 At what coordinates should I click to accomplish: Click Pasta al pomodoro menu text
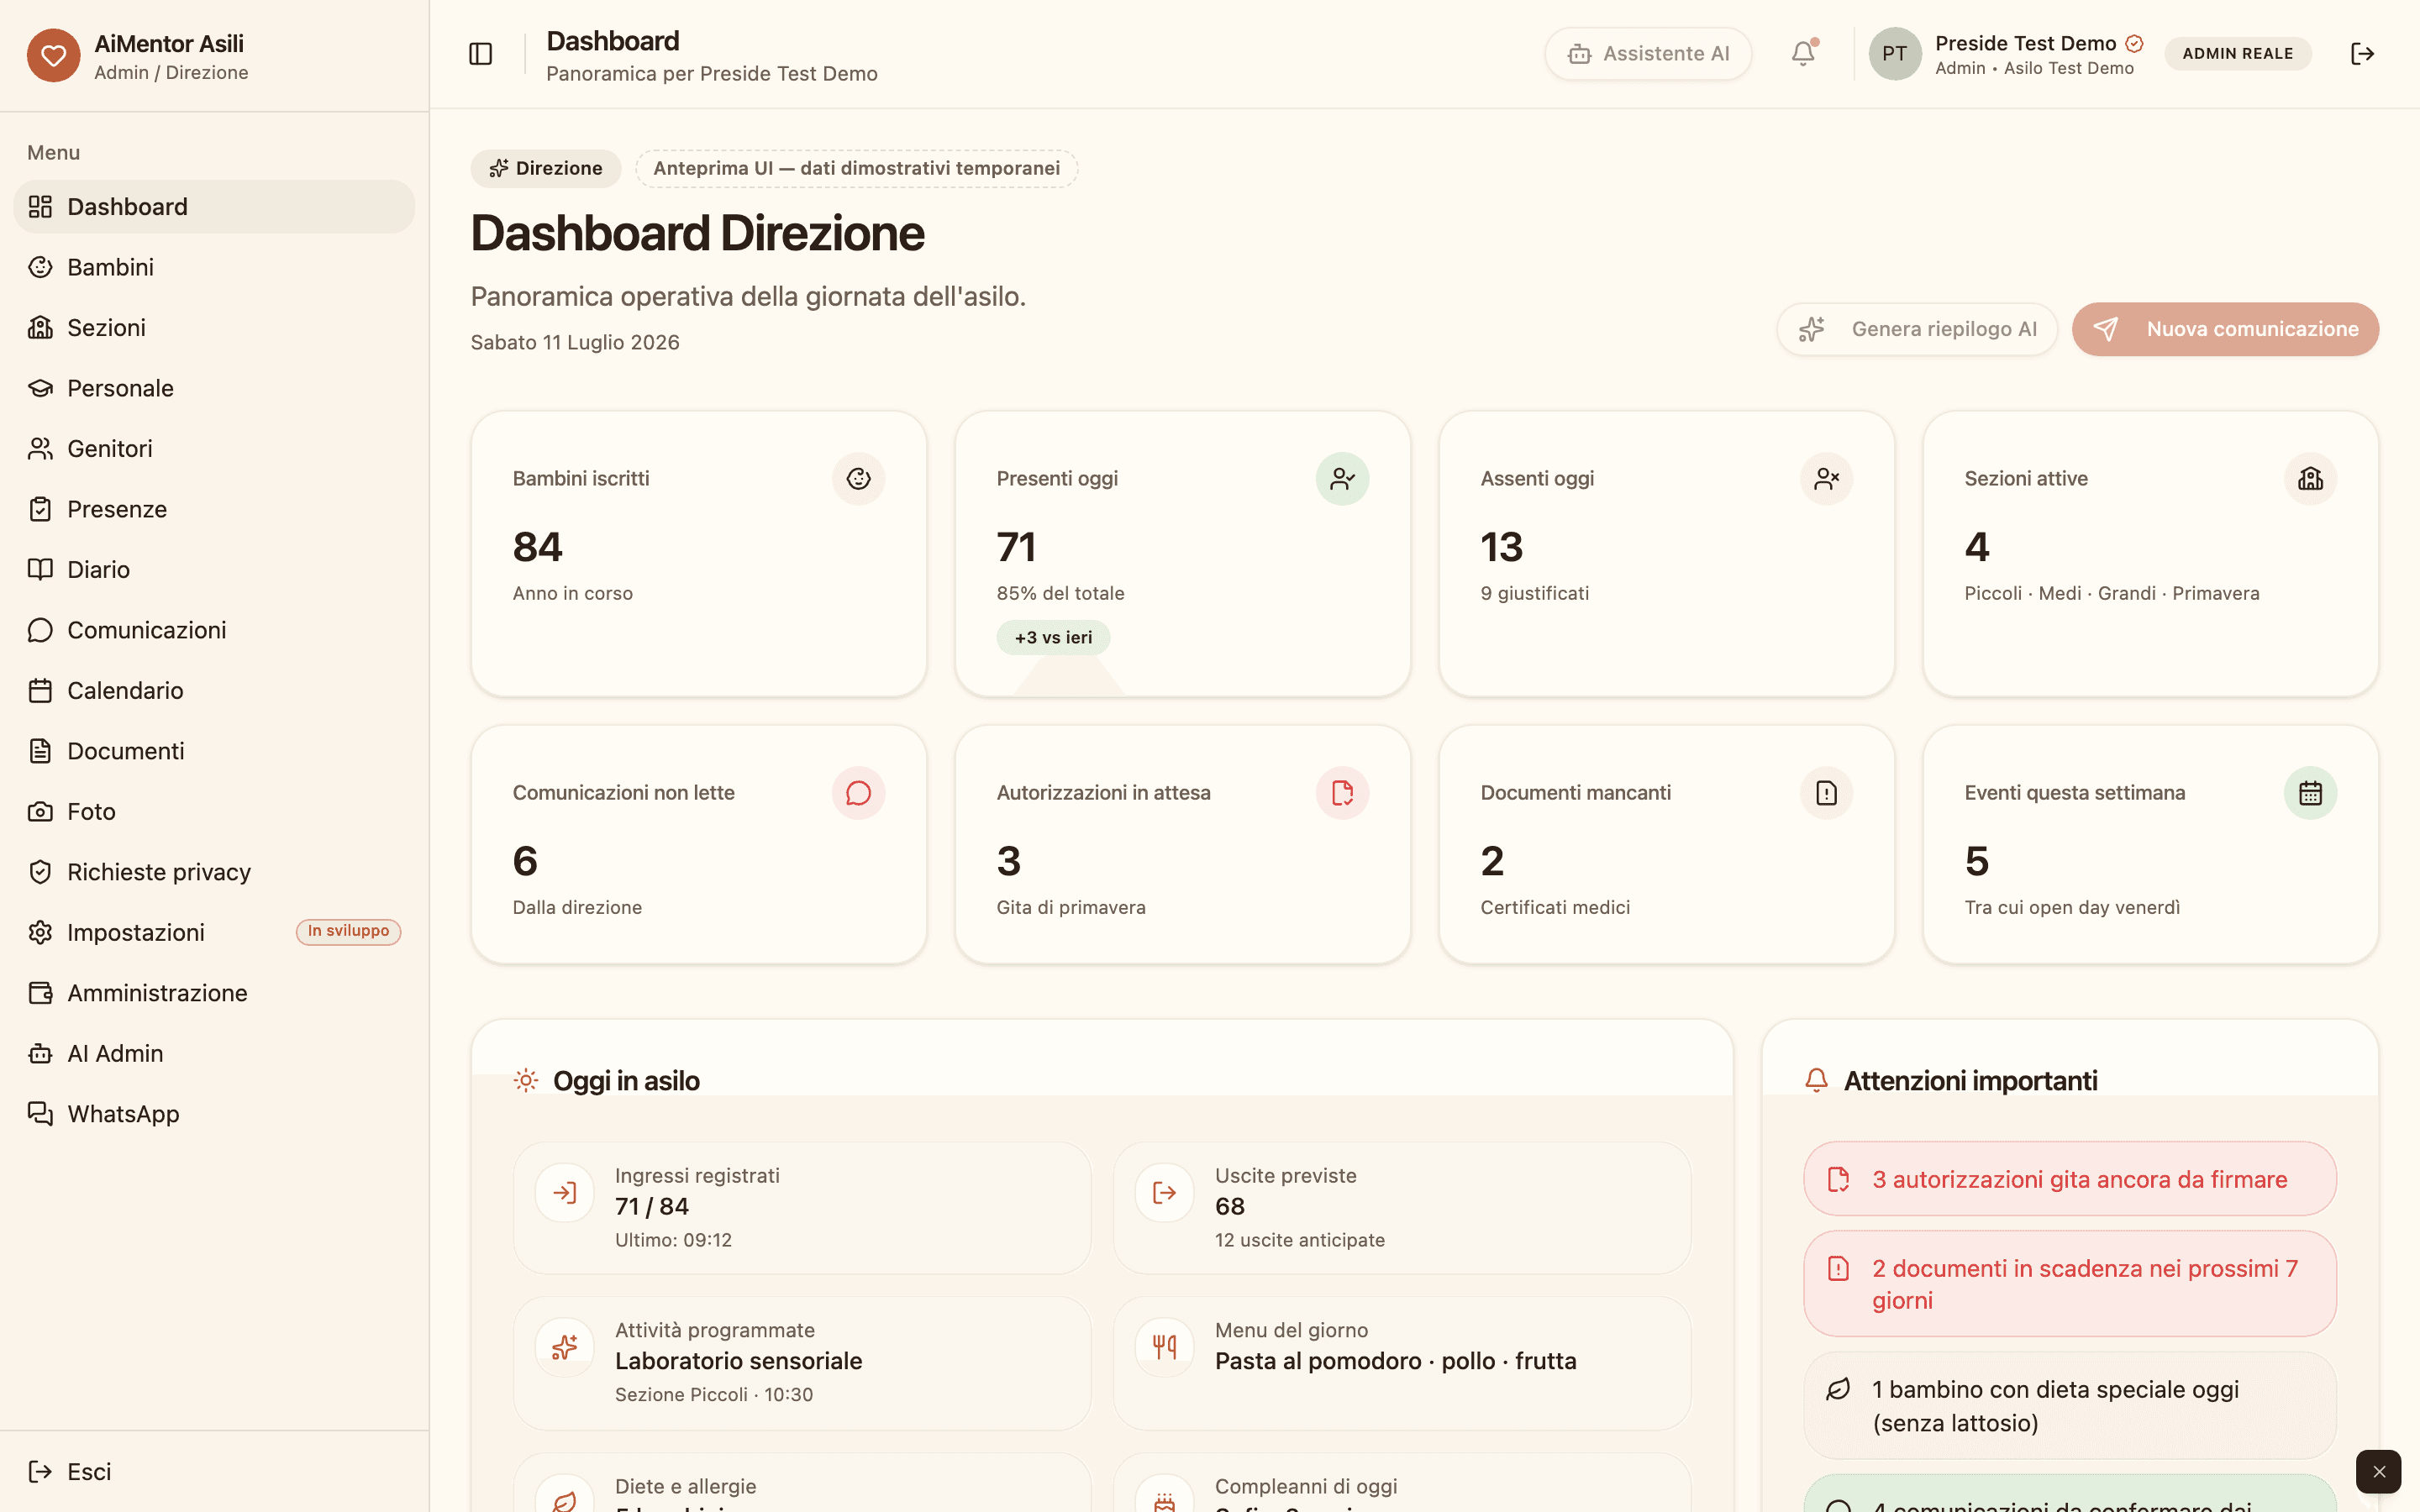coord(1396,1361)
